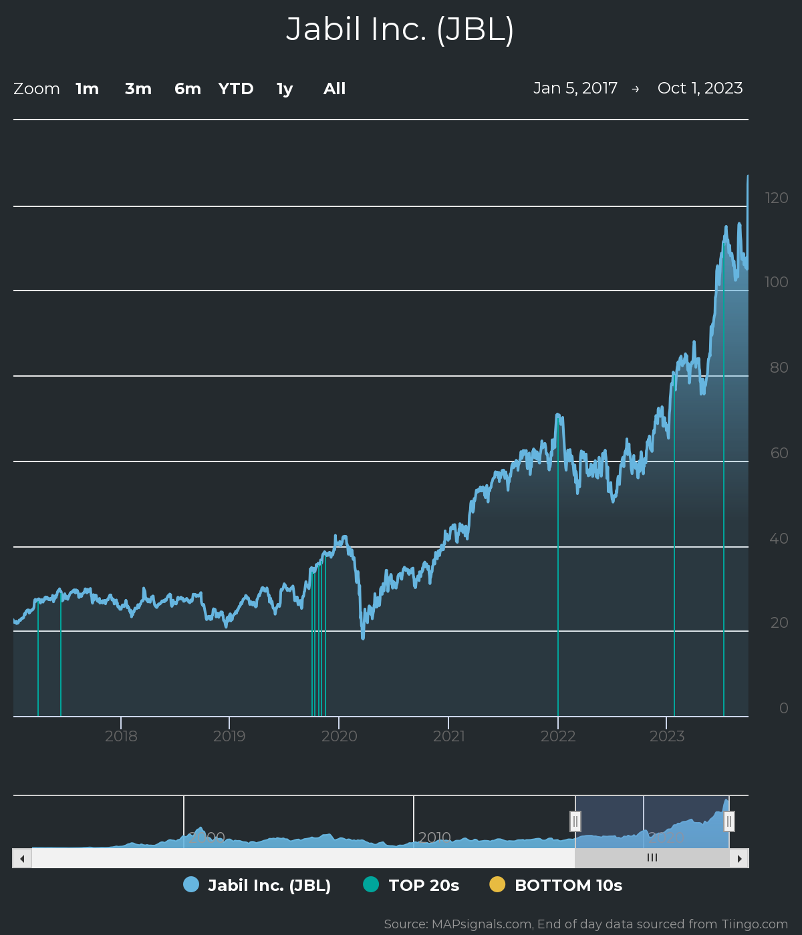Click the scrollbar left arrow

(x=22, y=858)
